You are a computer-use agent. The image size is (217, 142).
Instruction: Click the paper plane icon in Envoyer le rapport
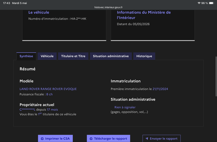pyautogui.click(x=147, y=138)
